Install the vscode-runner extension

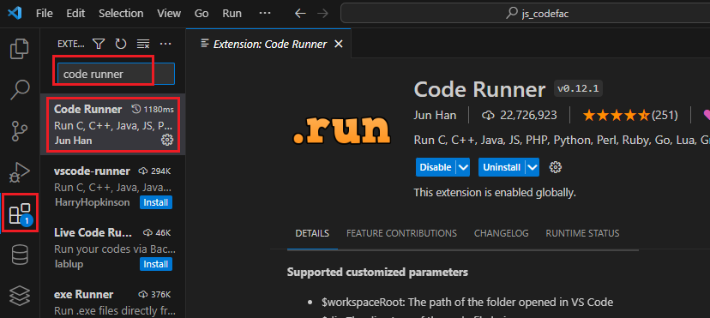(x=156, y=202)
